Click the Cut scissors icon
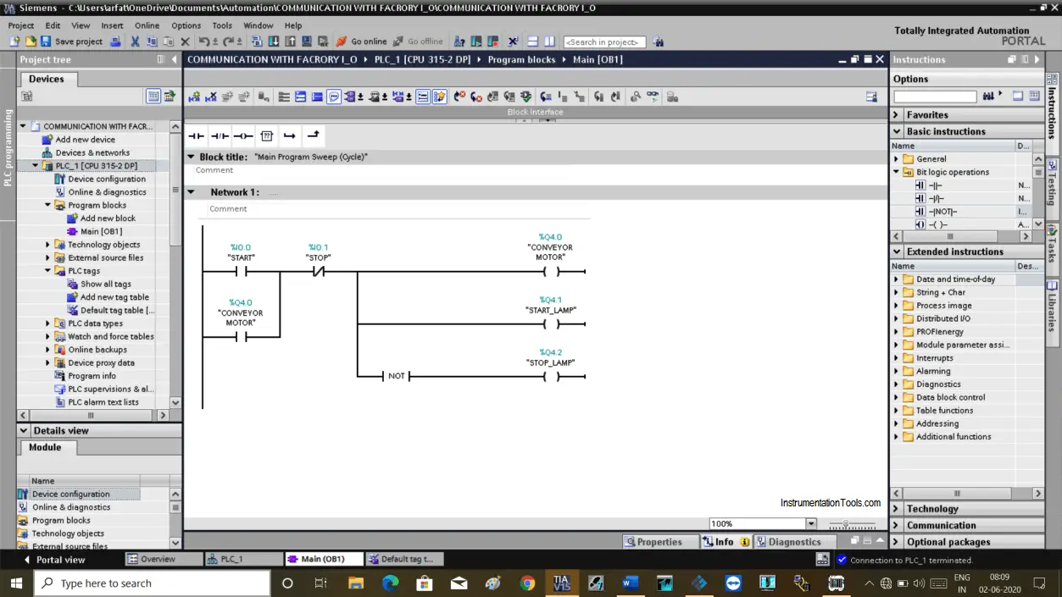 coord(135,41)
